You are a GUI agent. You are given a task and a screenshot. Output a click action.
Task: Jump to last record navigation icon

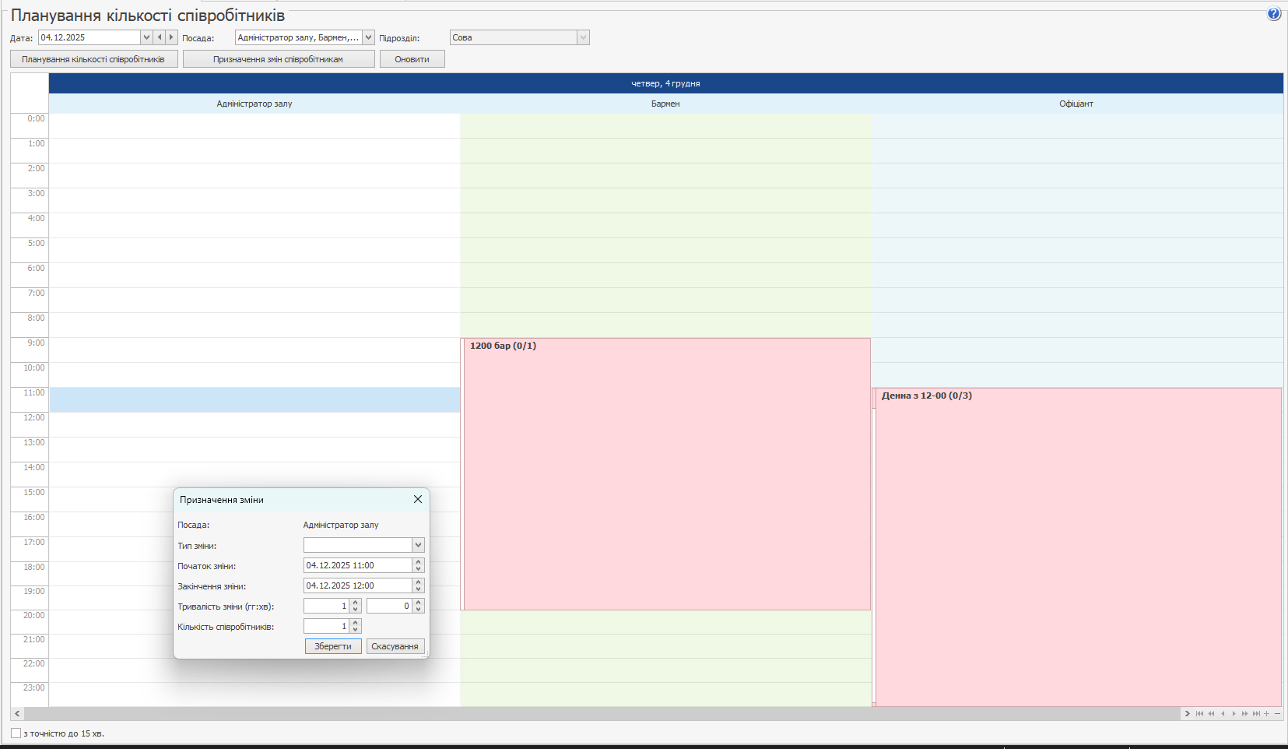[1255, 714]
